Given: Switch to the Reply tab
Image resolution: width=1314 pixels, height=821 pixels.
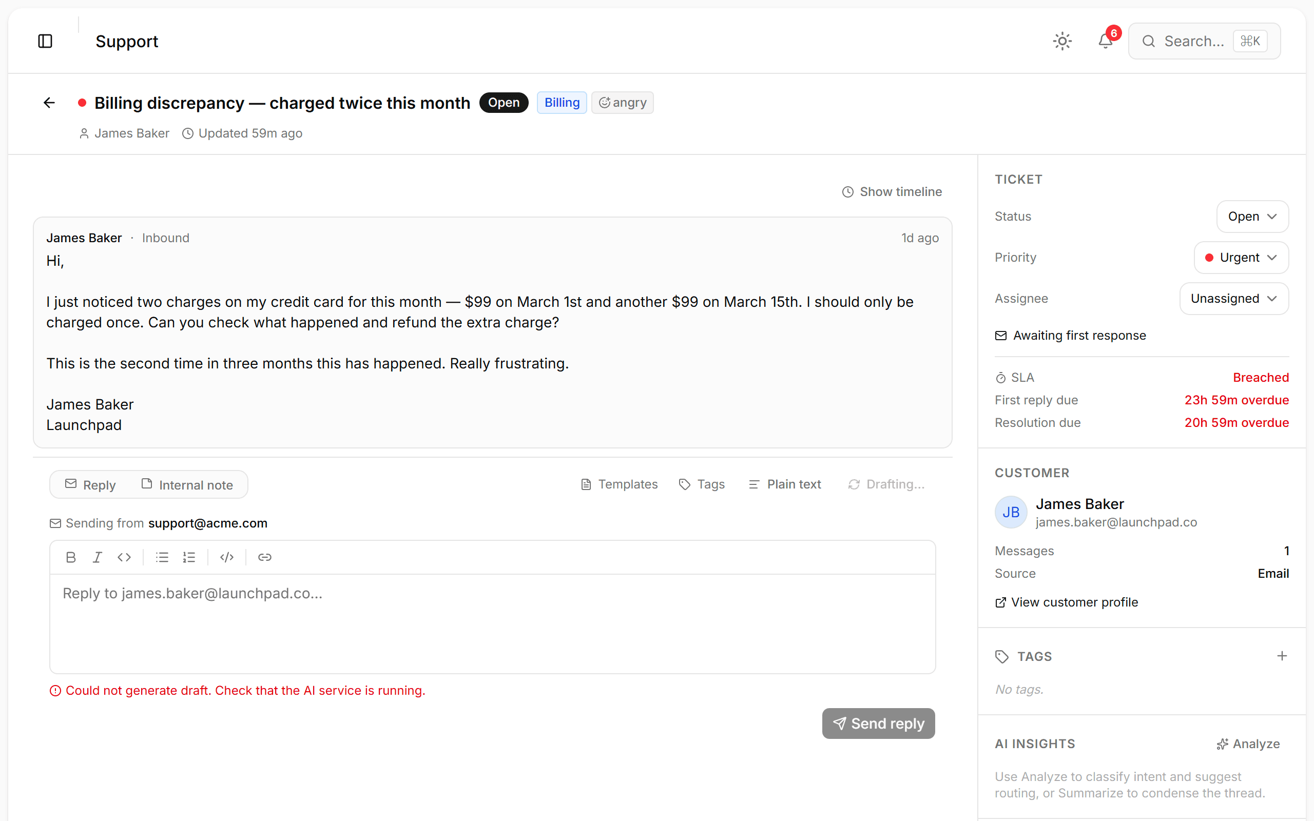Looking at the screenshot, I should (x=90, y=484).
